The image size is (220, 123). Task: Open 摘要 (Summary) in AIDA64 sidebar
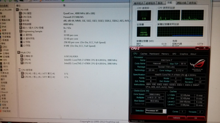point(3,16)
